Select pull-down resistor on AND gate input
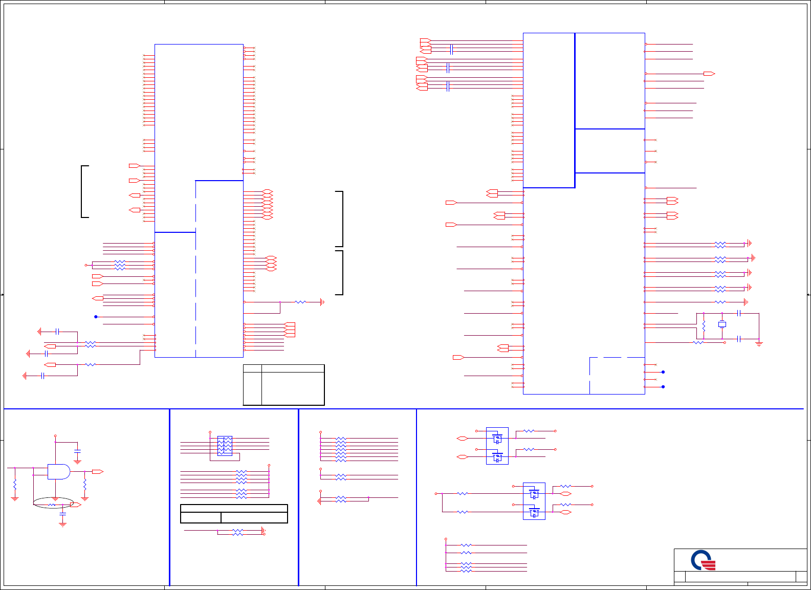The image size is (811, 590). click(15, 484)
